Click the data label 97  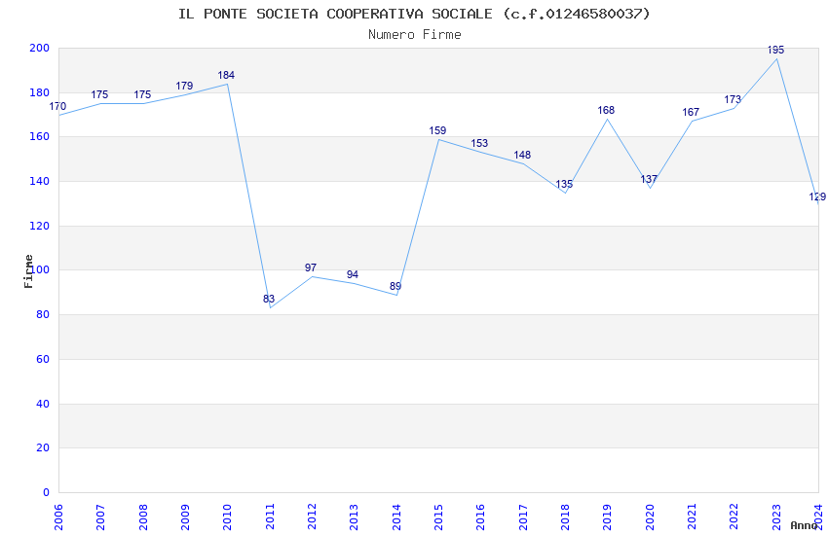pos(311,267)
